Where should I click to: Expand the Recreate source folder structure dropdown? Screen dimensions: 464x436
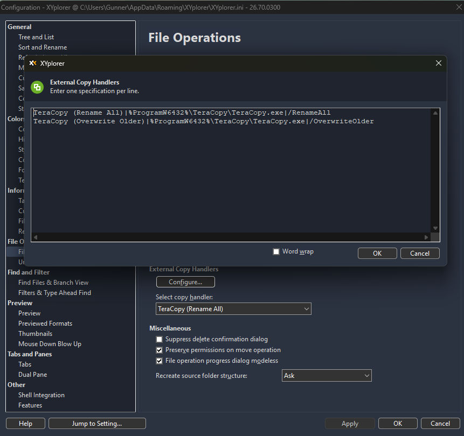pos(327,376)
